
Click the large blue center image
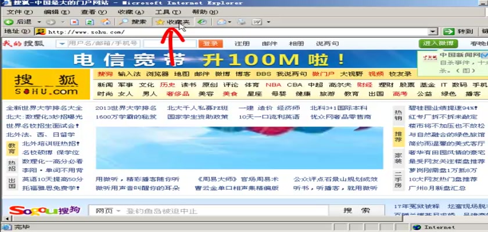239,148
